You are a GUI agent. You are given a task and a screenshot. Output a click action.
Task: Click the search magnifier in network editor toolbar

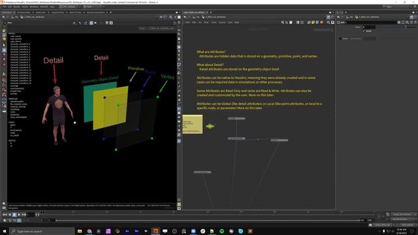[x=329, y=23]
